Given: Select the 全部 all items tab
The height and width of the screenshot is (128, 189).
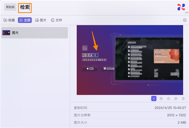Looking at the screenshot, I should (x=25, y=20).
